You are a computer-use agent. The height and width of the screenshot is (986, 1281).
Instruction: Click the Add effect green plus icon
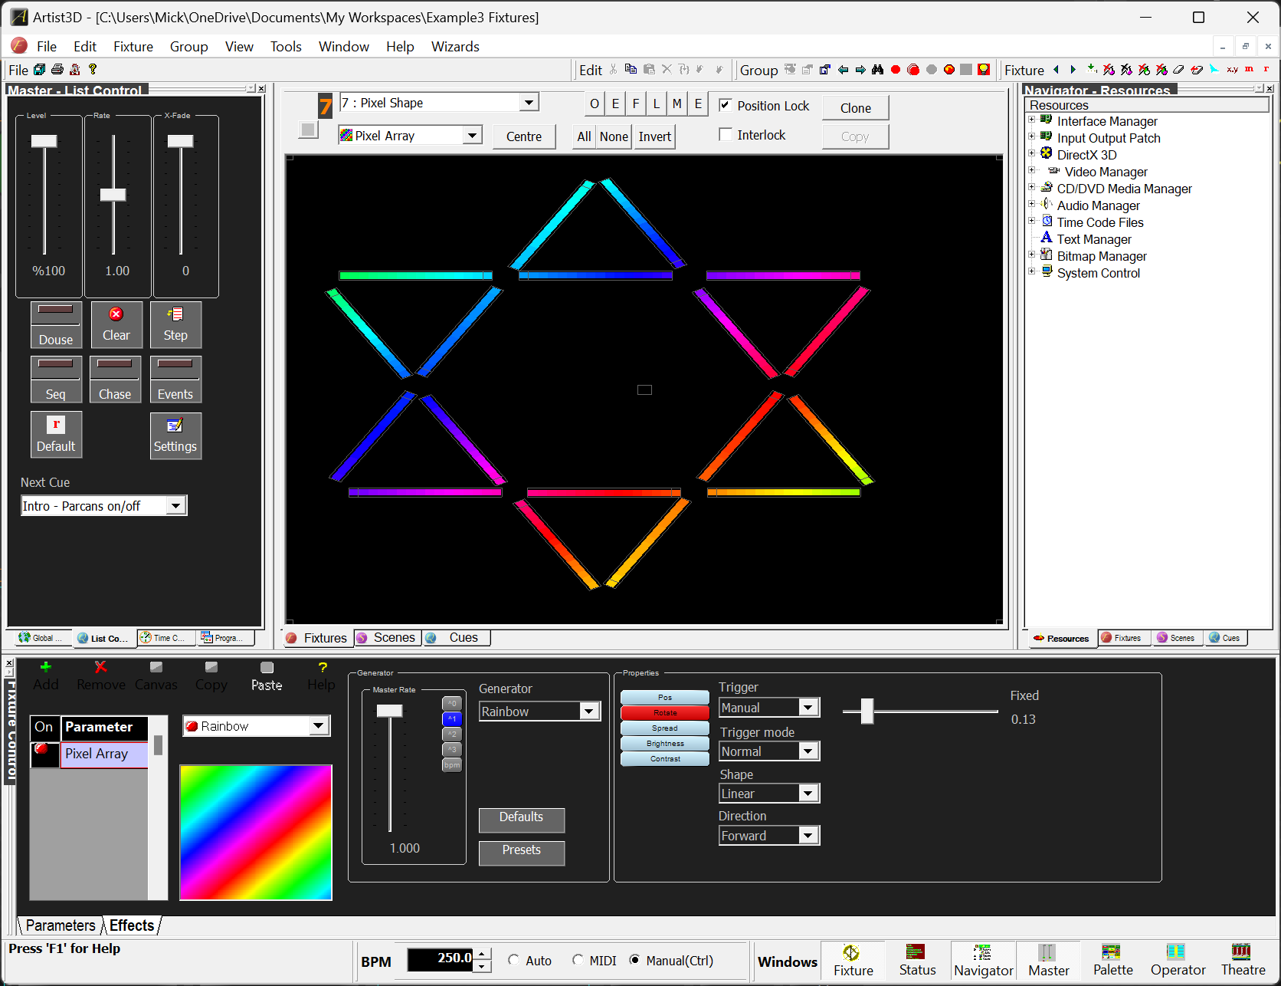45,668
